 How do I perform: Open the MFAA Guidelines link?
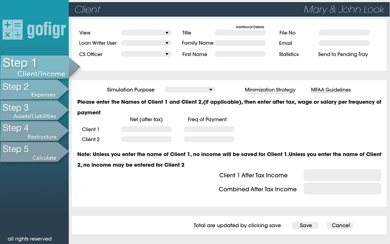[331, 90]
